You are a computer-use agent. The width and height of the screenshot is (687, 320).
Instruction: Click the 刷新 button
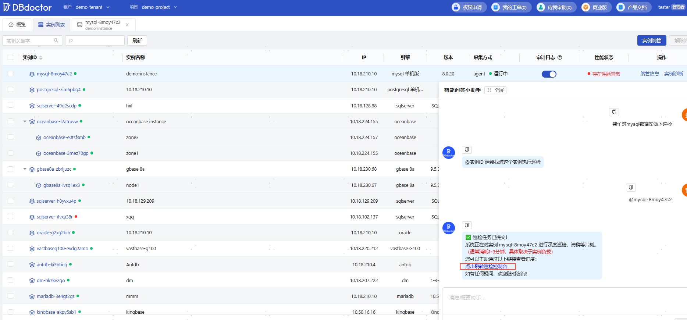(137, 40)
